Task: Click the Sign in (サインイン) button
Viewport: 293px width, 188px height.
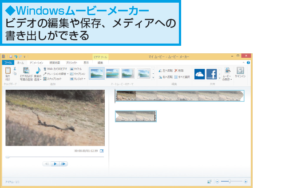Action: pos(240,72)
